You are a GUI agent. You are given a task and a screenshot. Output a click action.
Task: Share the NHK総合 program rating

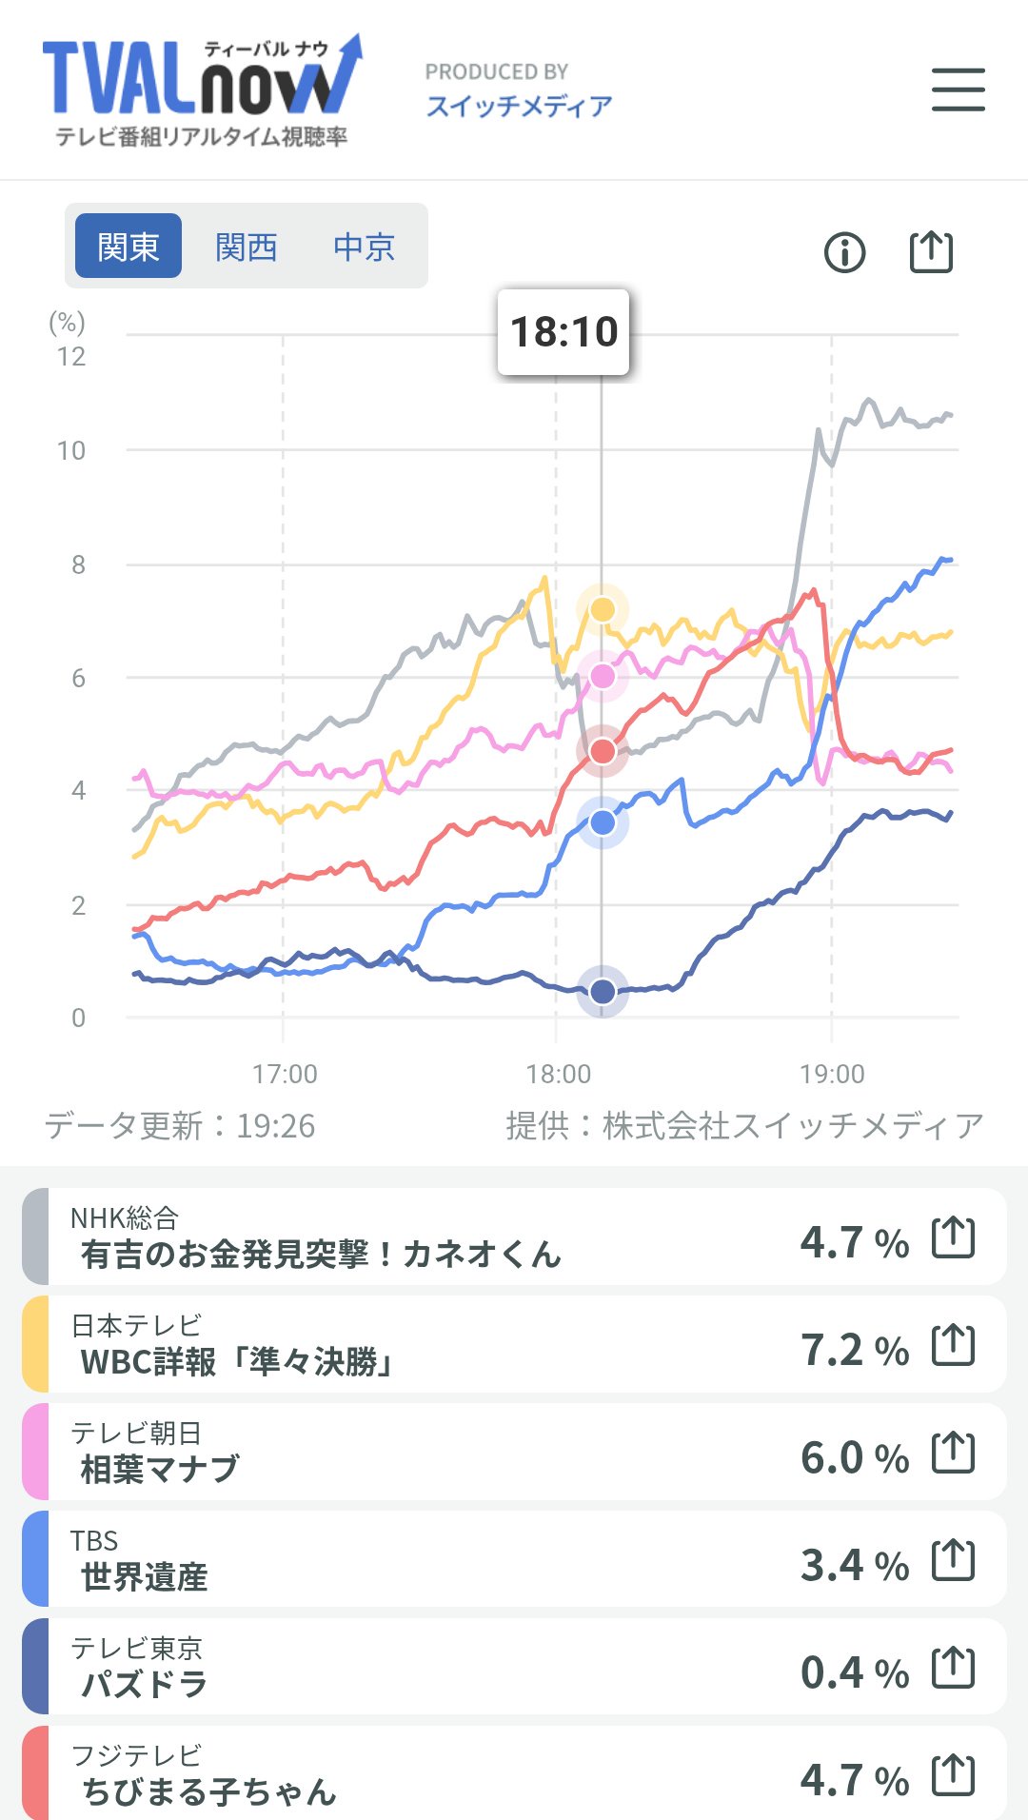pos(953,1237)
